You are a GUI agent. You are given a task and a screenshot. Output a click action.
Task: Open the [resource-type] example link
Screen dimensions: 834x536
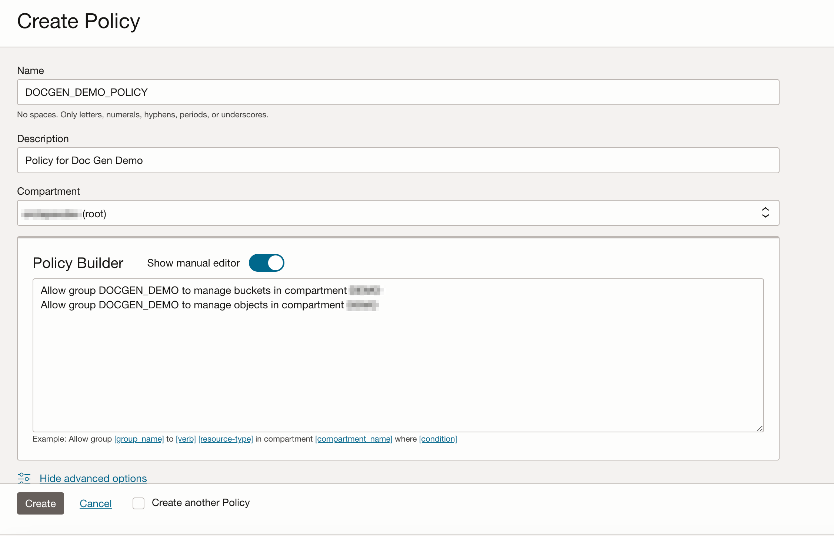[225, 439]
